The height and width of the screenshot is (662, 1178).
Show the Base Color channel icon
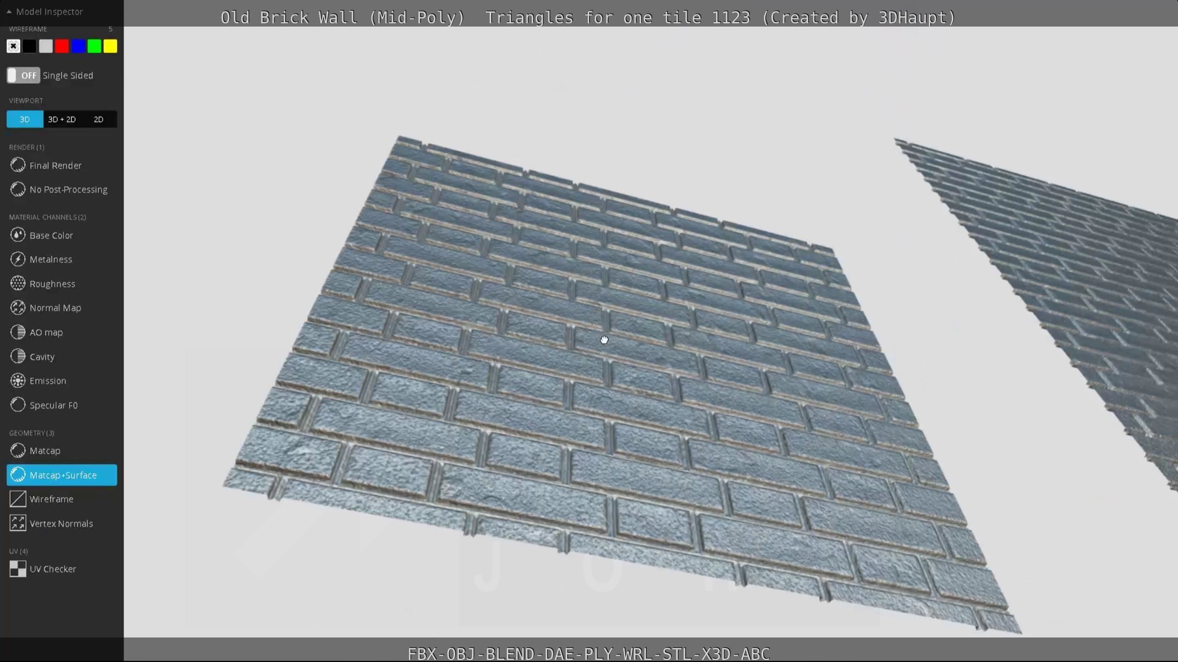18,235
